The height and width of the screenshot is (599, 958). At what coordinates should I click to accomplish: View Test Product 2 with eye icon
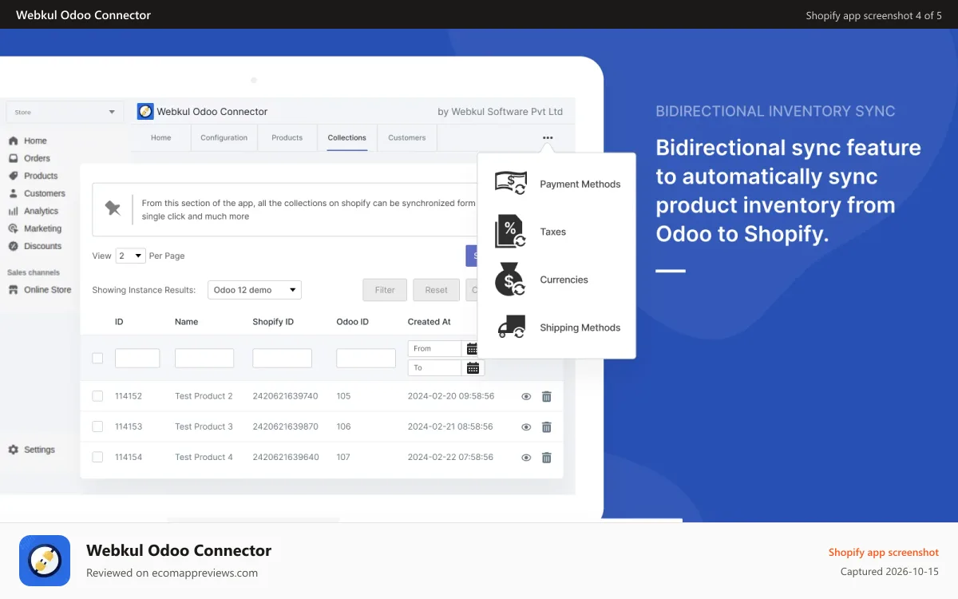point(526,396)
